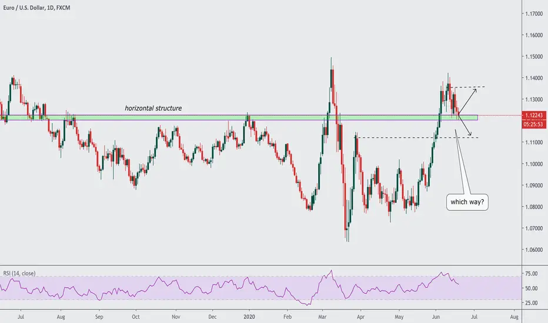Click the 1.09000 price scale label

tap(534, 186)
